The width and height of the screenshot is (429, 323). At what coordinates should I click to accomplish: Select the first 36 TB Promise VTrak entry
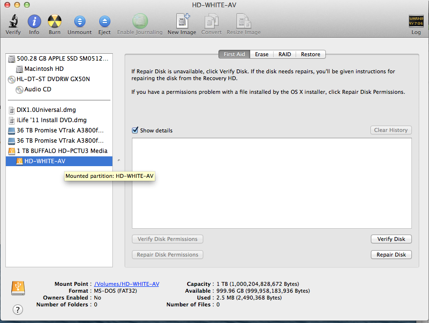pos(59,130)
